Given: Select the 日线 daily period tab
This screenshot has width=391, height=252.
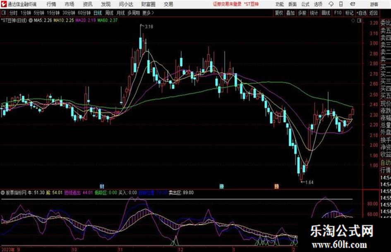Looking at the screenshot, I should (x=98, y=13).
